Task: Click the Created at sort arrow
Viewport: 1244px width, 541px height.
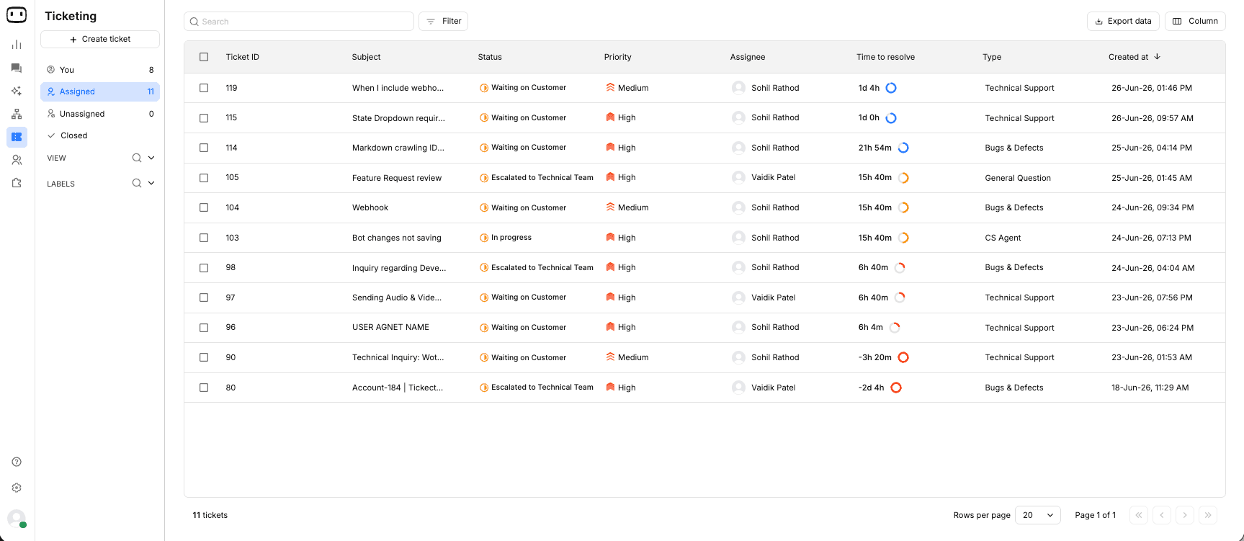Action: coord(1157,56)
